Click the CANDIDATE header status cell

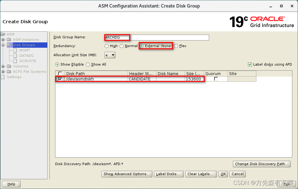click(x=142, y=79)
